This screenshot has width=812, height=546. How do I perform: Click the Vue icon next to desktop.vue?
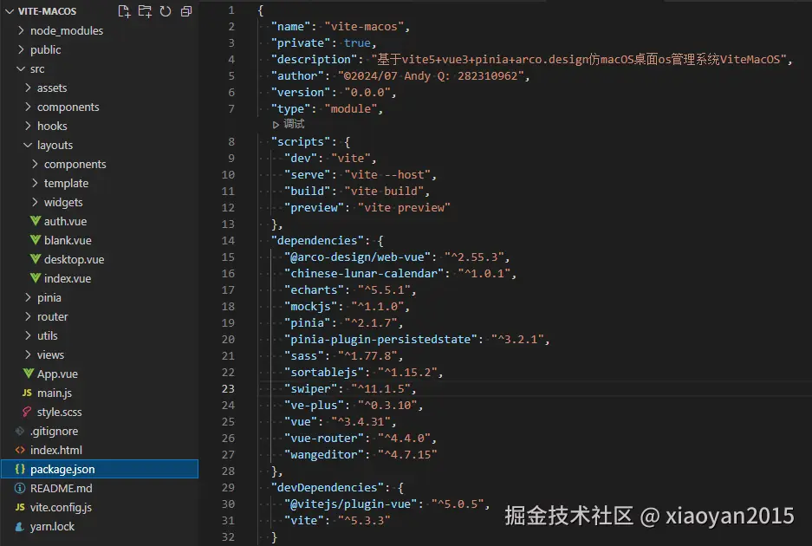click(x=36, y=259)
